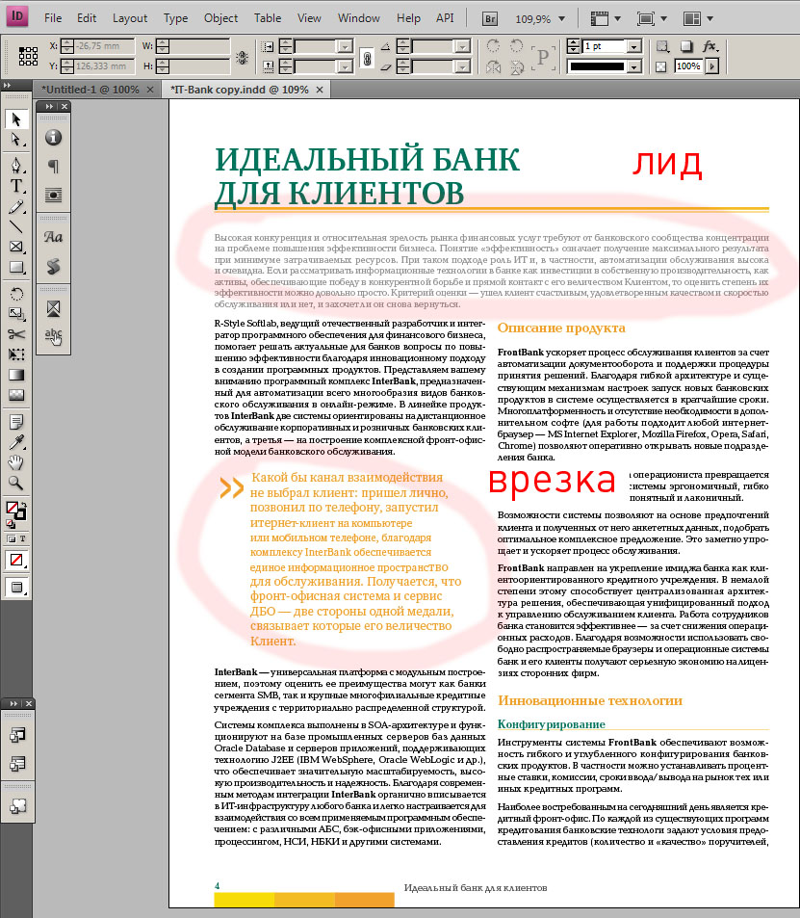The image size is (800, 918).
Task: Click the heading "Инновационные технологии"
Action: point(590,701)
